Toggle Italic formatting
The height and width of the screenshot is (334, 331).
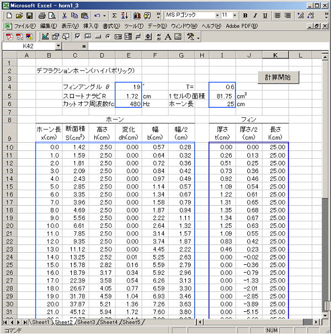point(255,15)
